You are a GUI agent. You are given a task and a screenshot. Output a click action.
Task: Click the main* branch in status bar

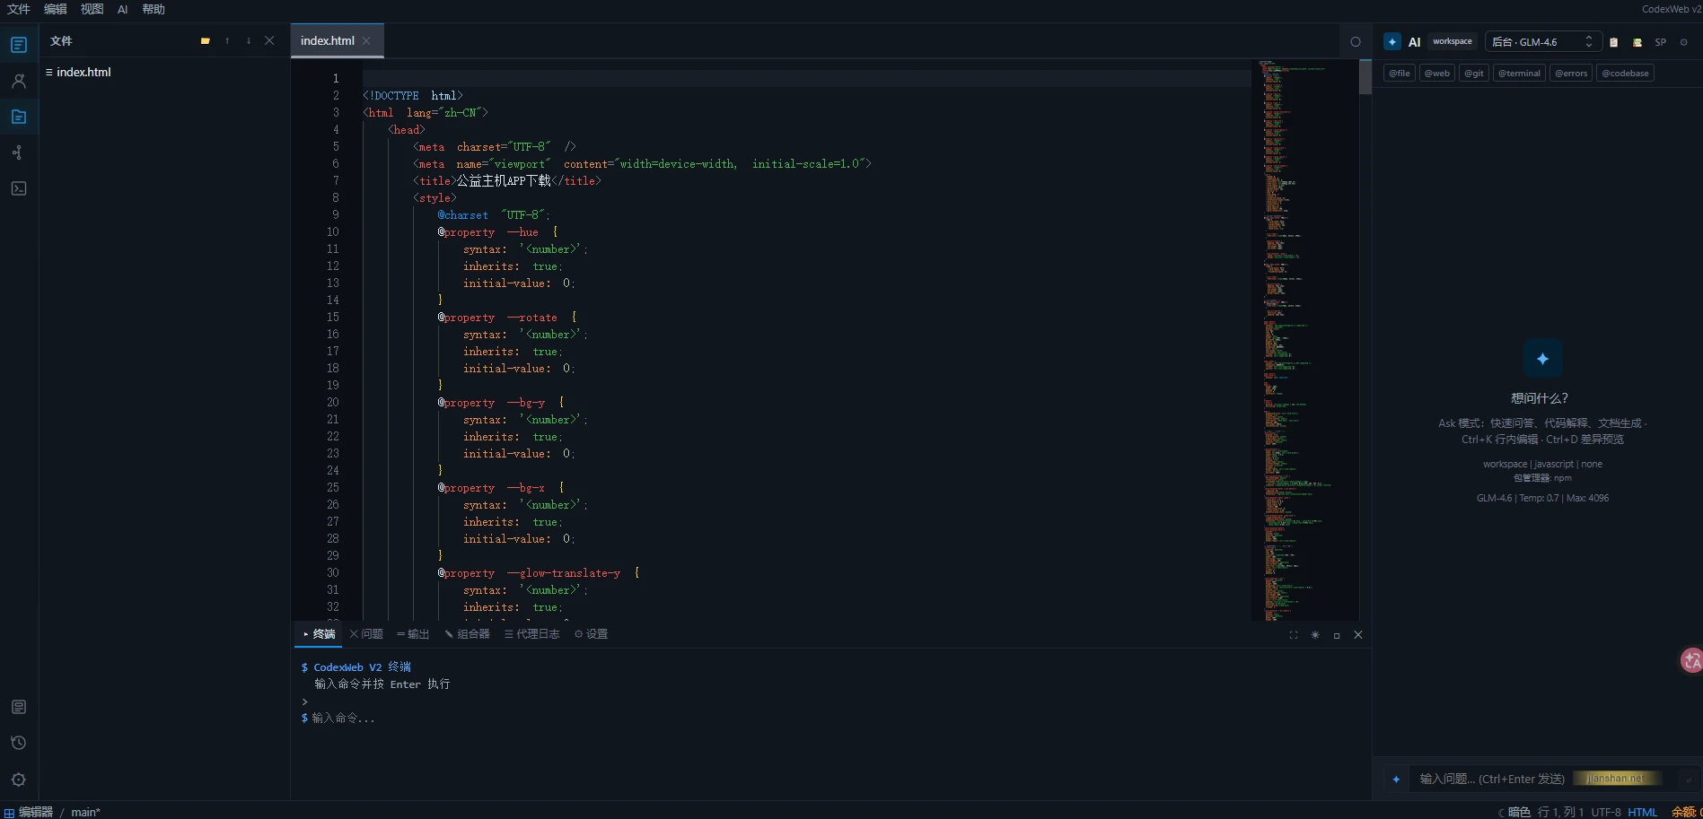[86, 812]
